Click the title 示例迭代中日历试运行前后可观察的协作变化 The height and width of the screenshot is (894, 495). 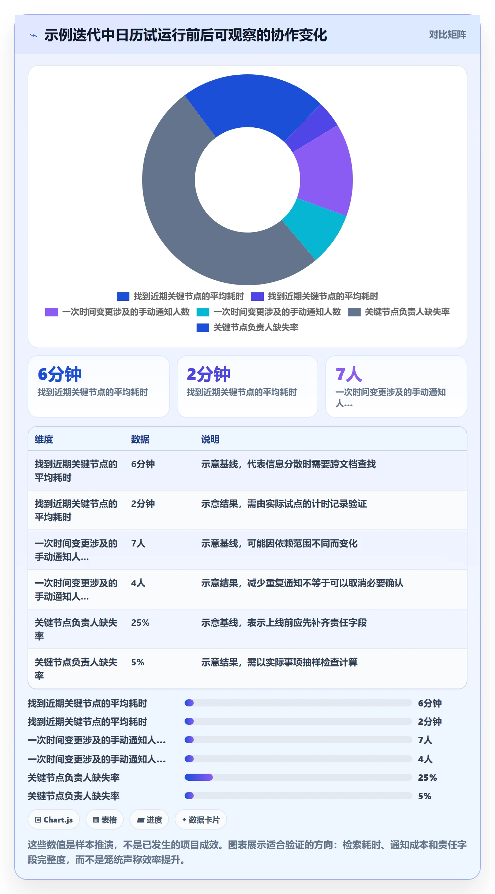tap(186, 35)
